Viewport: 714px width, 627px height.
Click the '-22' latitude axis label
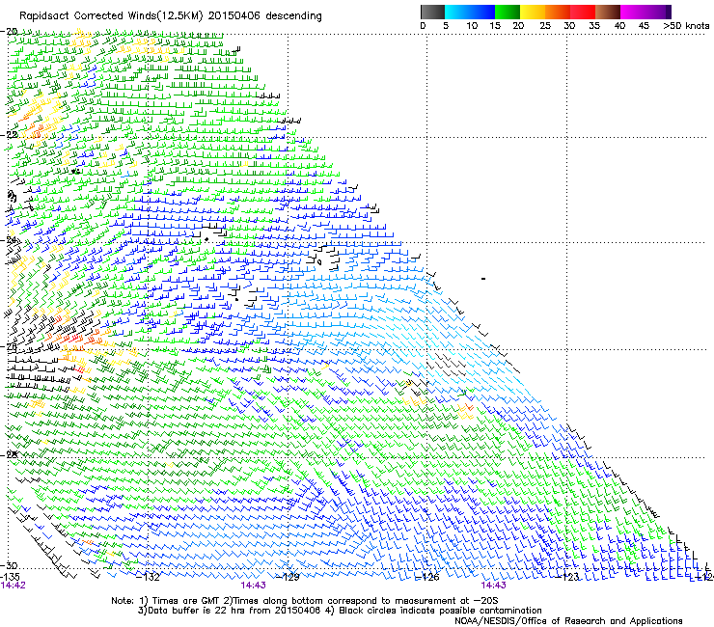coord(9,135)
